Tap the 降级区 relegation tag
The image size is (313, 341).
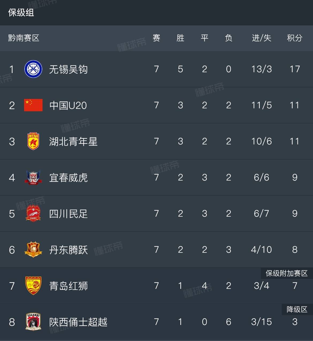(297, 309)
